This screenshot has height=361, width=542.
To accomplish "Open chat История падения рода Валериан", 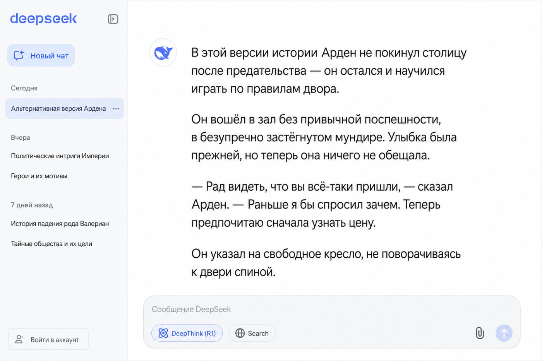I will click(x=60, y=224).
